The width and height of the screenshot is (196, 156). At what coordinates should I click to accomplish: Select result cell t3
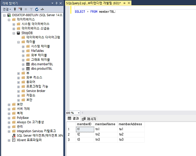(x=85, y=140)
